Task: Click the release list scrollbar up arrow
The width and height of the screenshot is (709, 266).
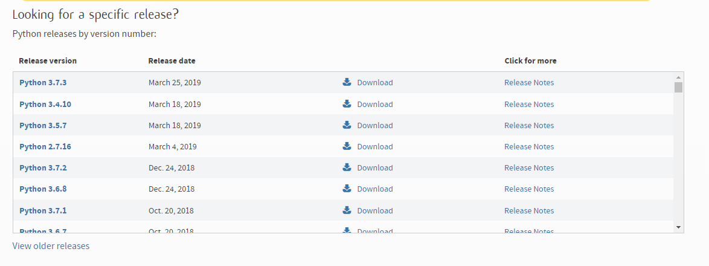Action: 678,77
